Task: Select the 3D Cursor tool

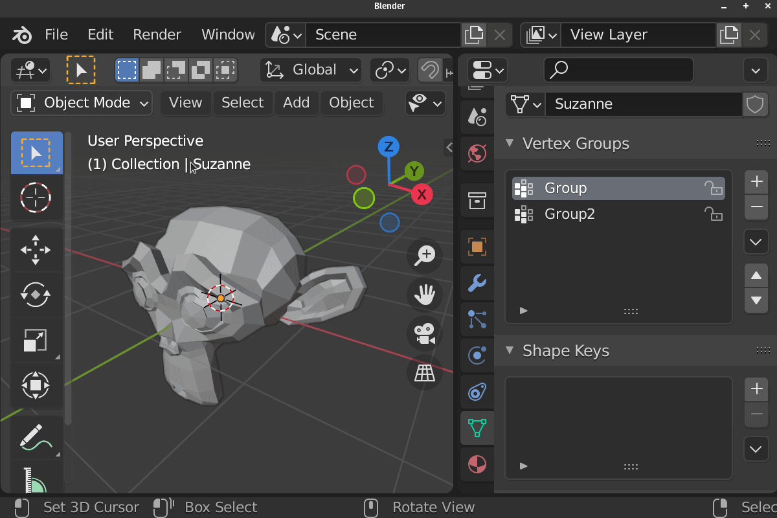Action: pos(36,197)
